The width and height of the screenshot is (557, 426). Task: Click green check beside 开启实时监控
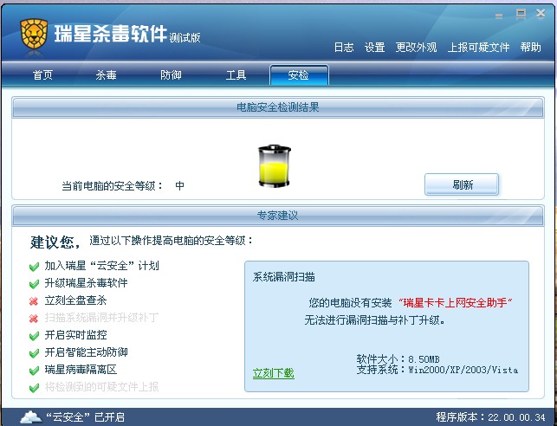34,335
